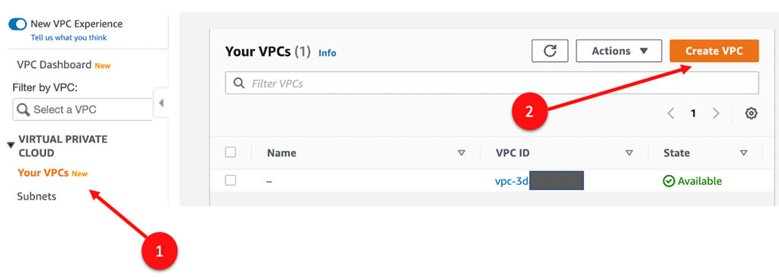The height and width of the screenshot is (277, 779).
Task: Open the Tell us what you think link
Action: pyautogui.click(x=69, y=37)
